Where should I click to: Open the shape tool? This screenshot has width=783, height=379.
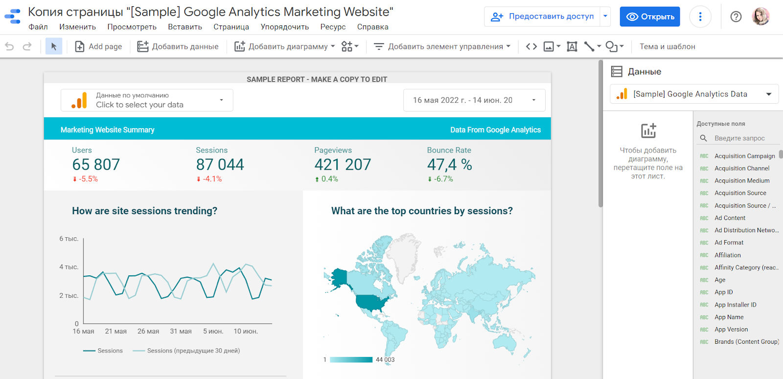coord(612,46)
